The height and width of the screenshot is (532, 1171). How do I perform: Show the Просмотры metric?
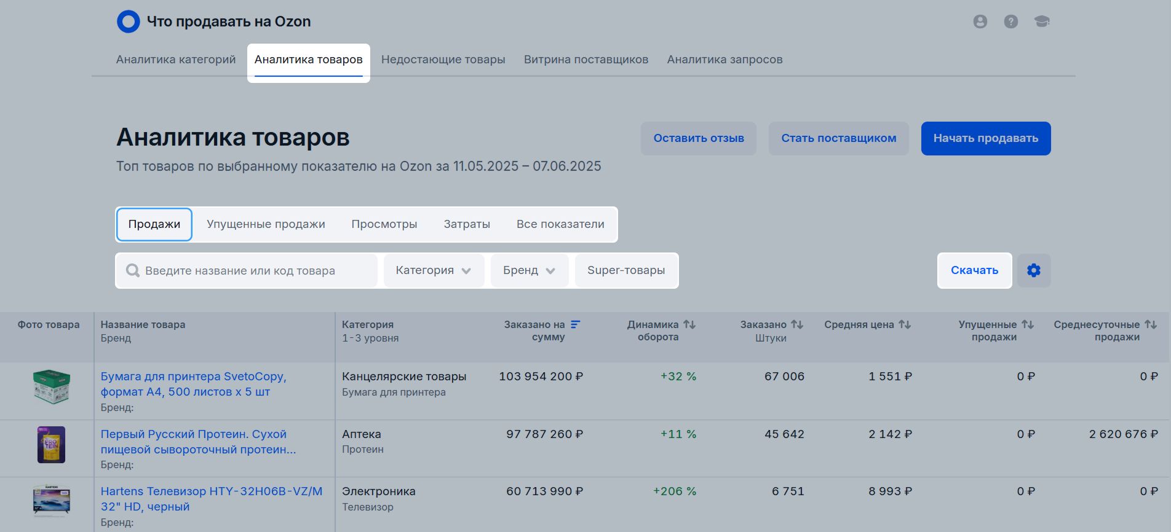click(x=384, y=224)
